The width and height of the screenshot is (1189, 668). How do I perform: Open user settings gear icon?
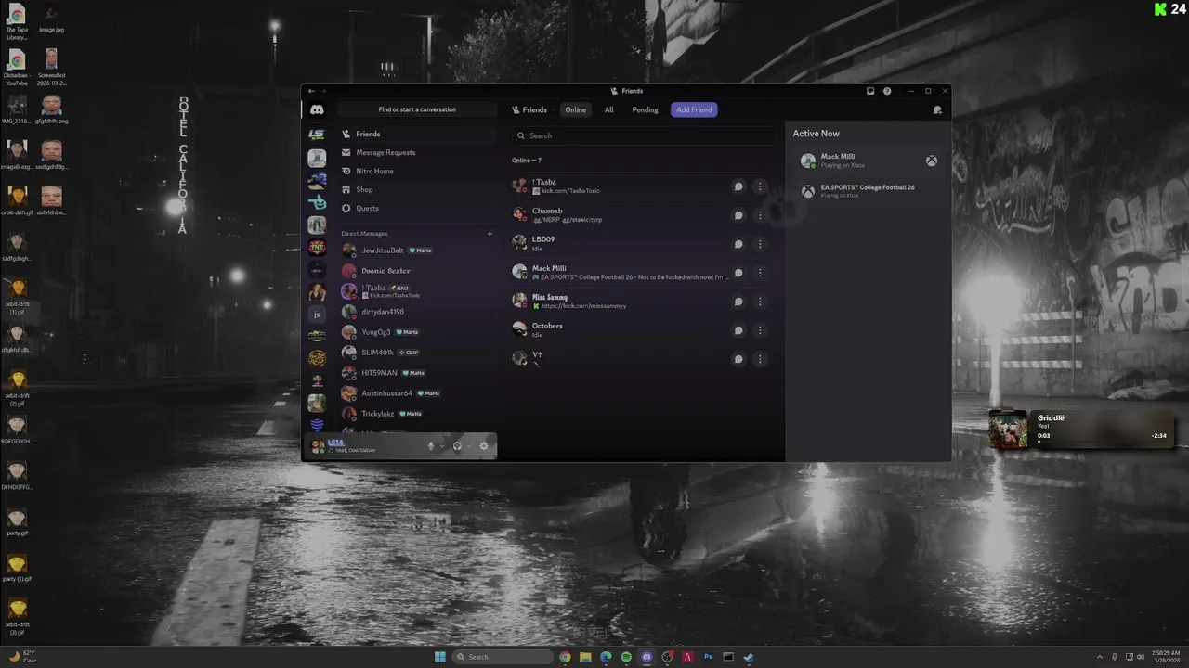483,446
